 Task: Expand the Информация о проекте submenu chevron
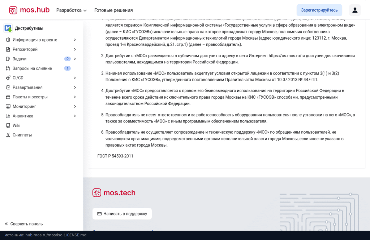click(75, 40)
